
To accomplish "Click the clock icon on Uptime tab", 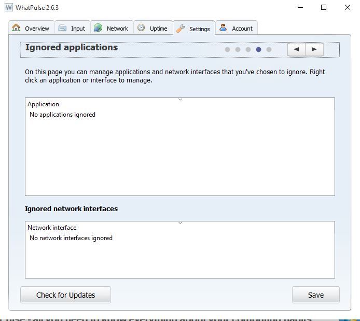I will 141,27.
